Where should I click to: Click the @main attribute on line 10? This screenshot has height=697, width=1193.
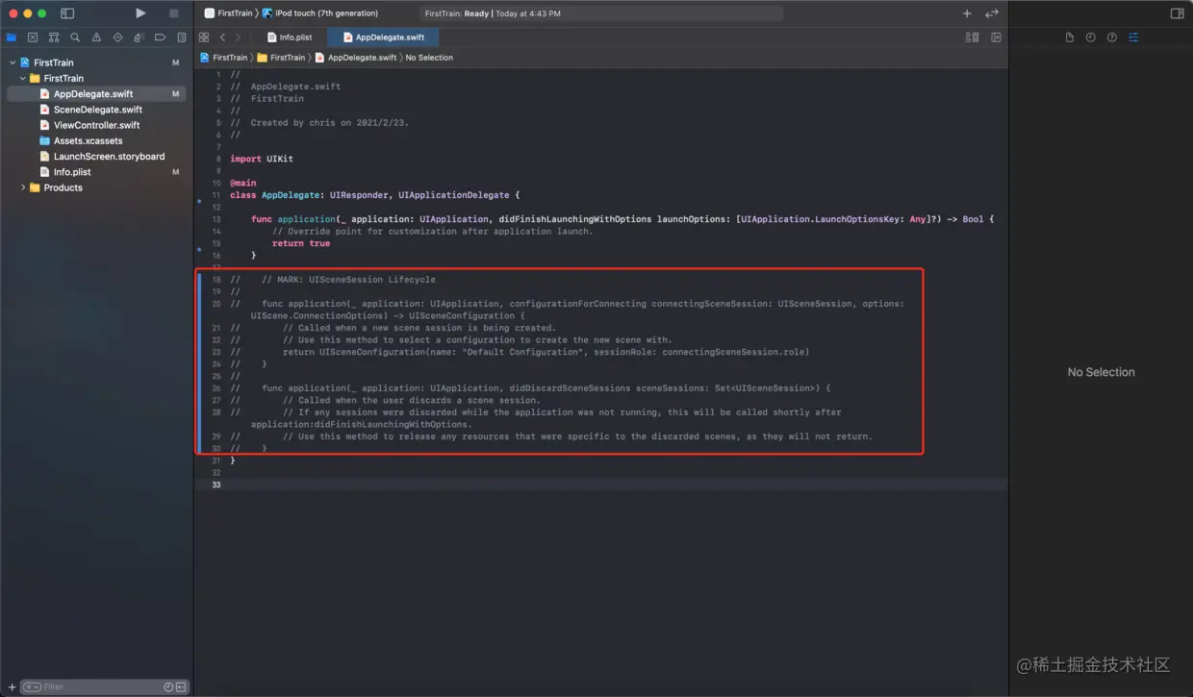point(243,183)
